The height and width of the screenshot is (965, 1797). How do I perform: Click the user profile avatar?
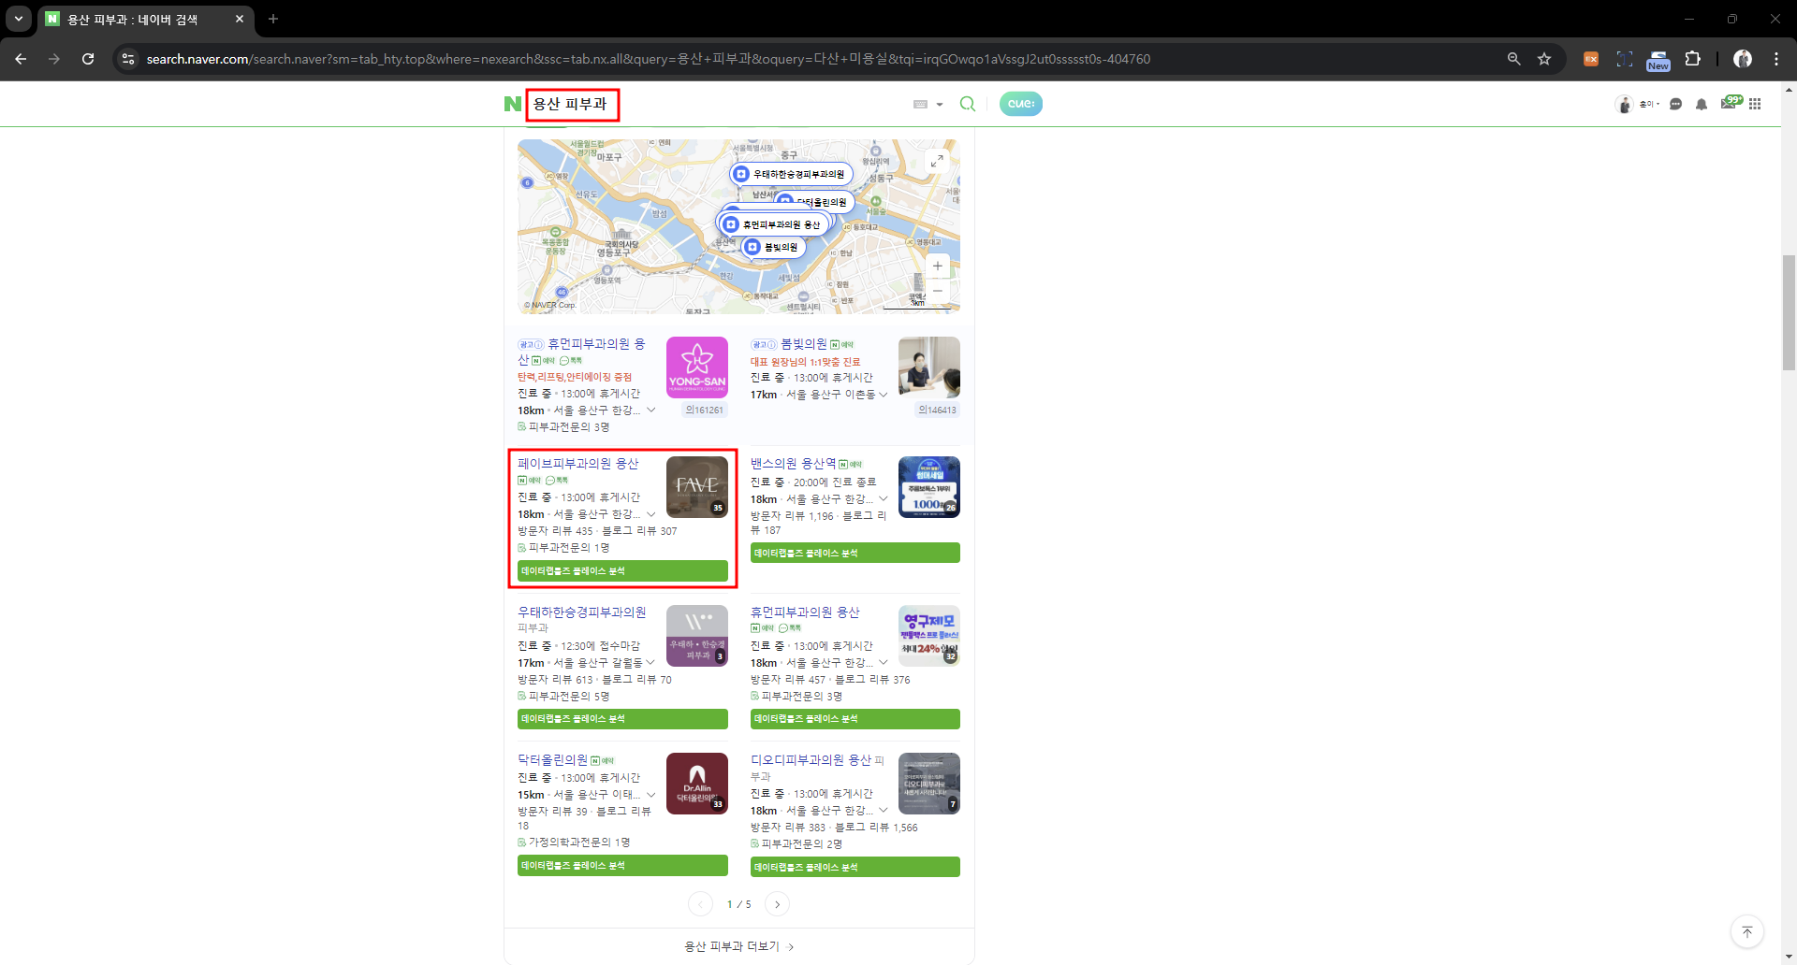(x=1625, y=104)
